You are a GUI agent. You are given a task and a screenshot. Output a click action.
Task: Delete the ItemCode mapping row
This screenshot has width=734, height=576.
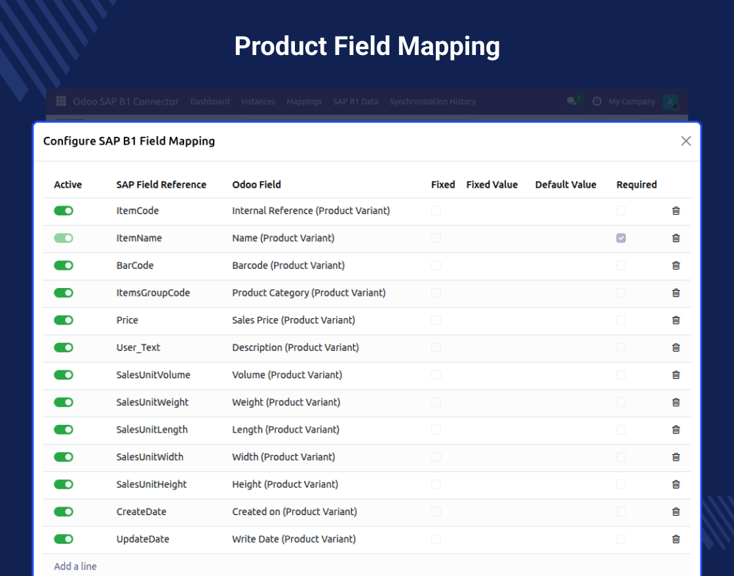pyautogui.click(x=676, y=211)
